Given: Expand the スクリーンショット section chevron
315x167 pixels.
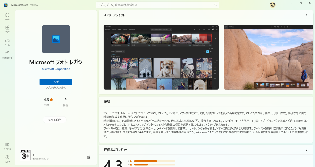Looking at the screenshot, I should [307, 15].
